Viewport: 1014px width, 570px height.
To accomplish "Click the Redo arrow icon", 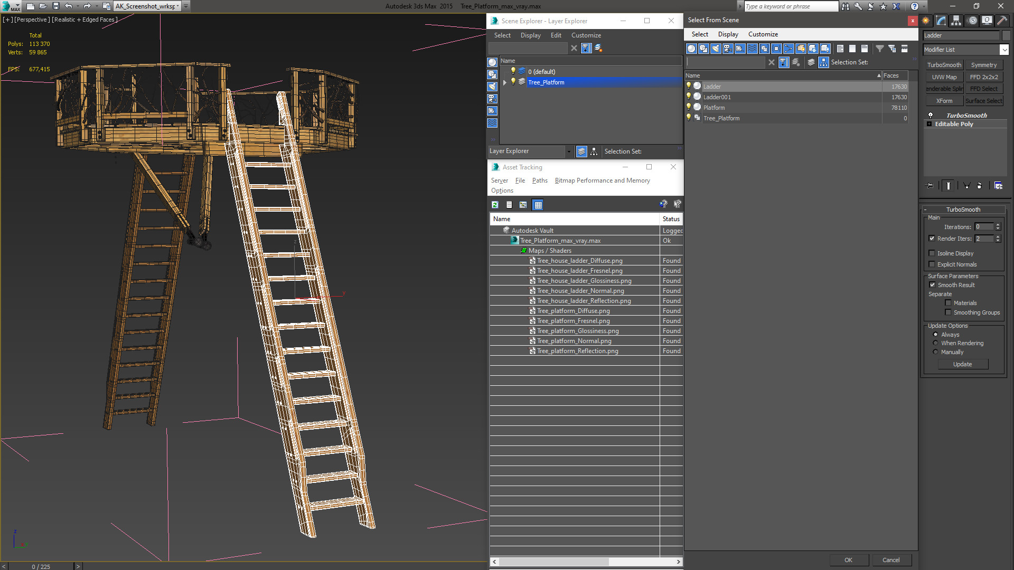I will (87, 6).
